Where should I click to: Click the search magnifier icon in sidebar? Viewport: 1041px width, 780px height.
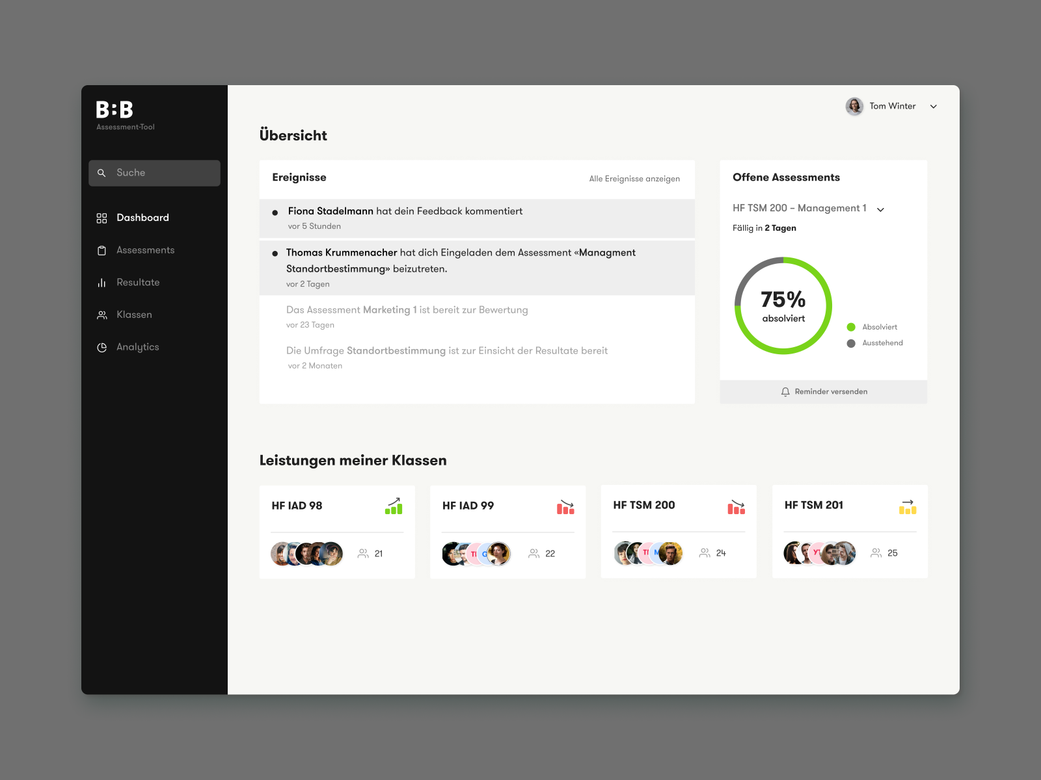pos(102,173)
